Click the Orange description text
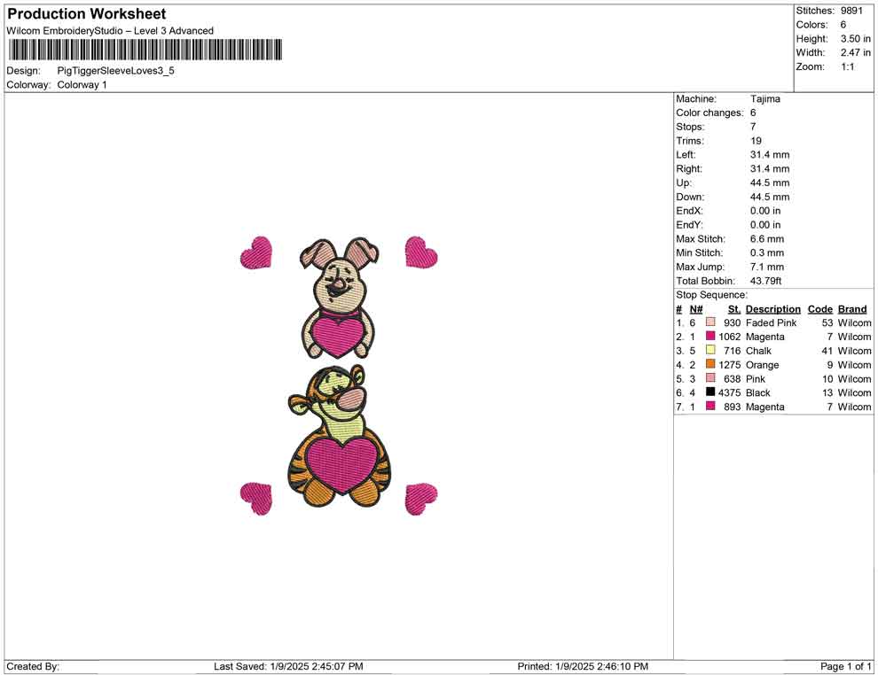 coord(762,365)
